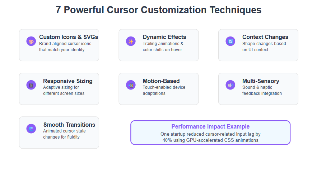The width and height of the screenshot is (317, 169).
Task: Select the Custom Icons & SVGs heading
Action: point(69,37)
